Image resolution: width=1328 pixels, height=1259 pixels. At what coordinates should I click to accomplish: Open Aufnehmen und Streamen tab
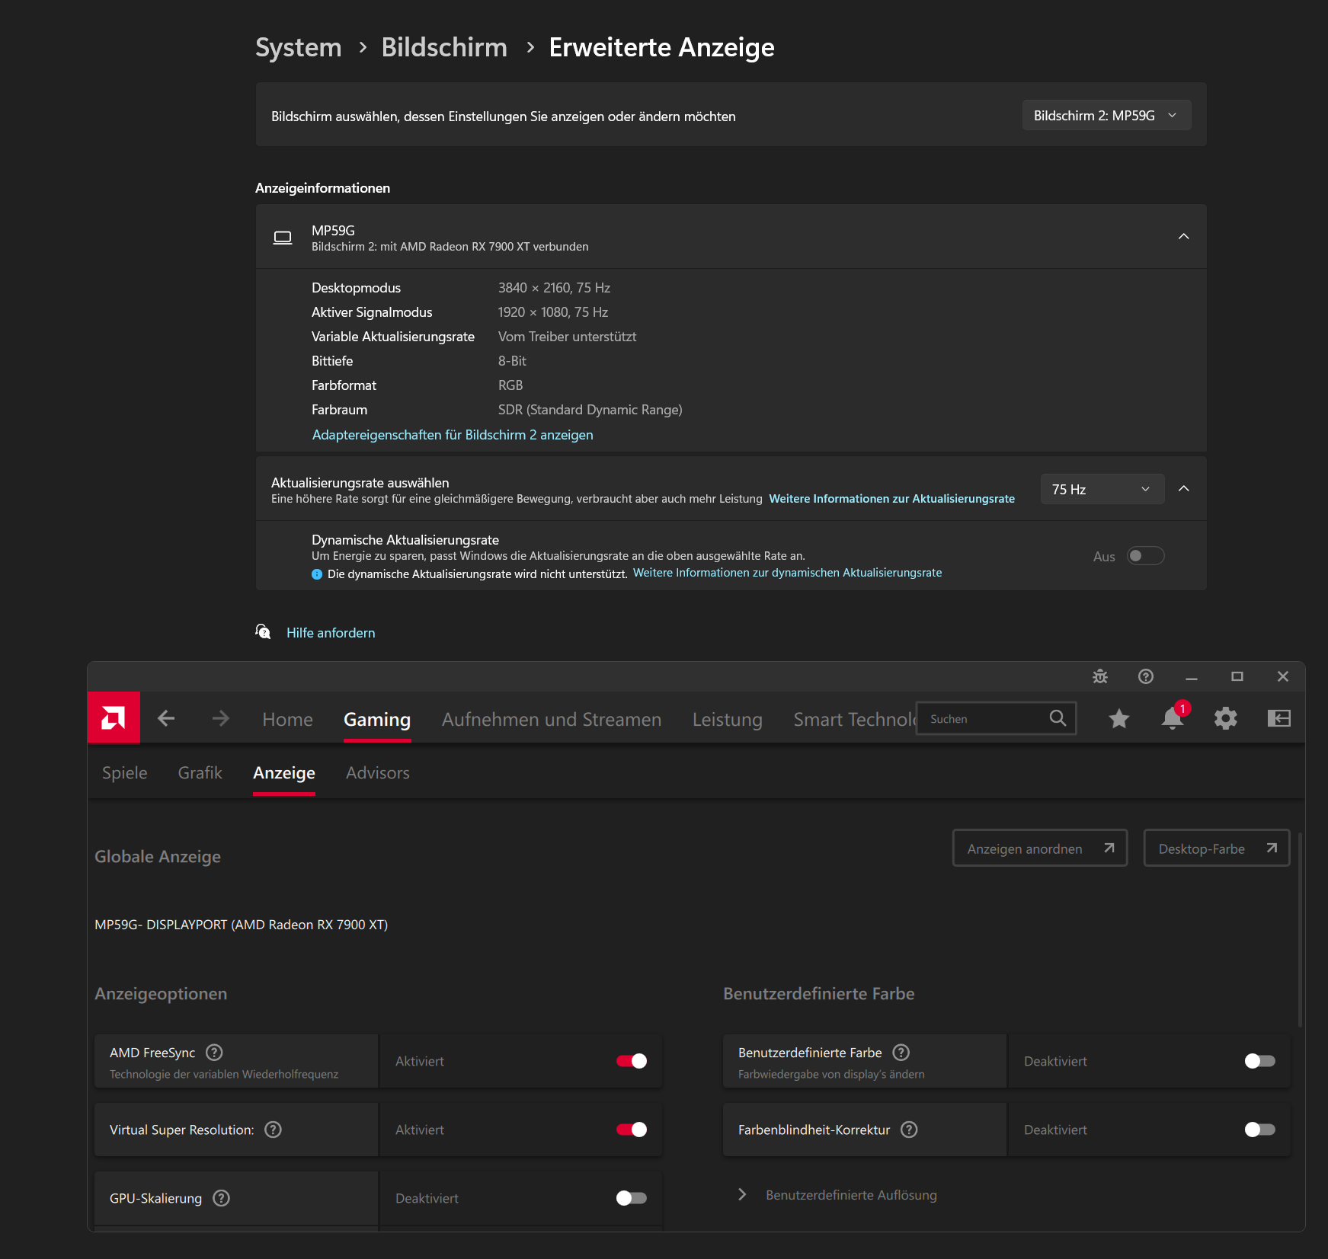(552, 720)
